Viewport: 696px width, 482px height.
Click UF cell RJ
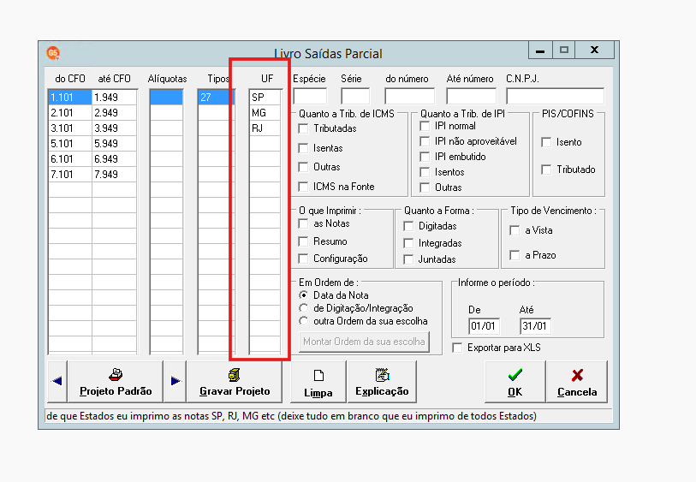(x=265, y=128)
